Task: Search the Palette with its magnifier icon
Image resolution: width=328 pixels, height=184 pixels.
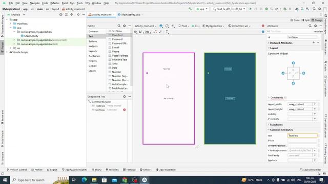Action: 119,26
